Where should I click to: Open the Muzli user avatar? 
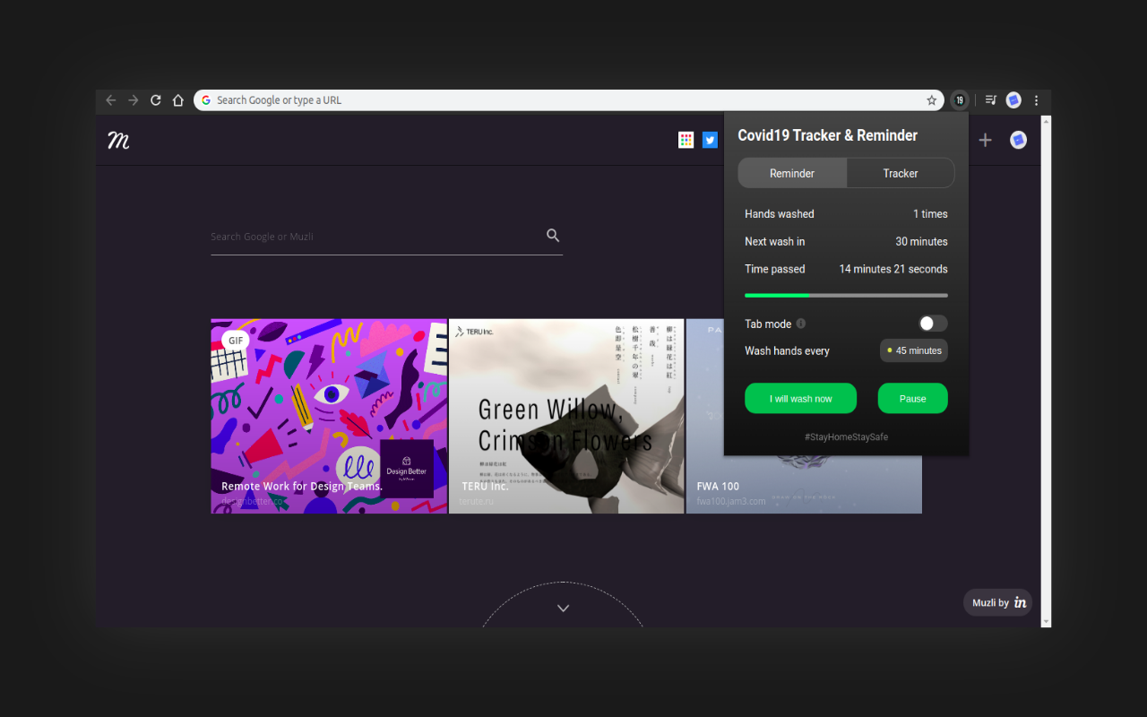click(1019, 140)
